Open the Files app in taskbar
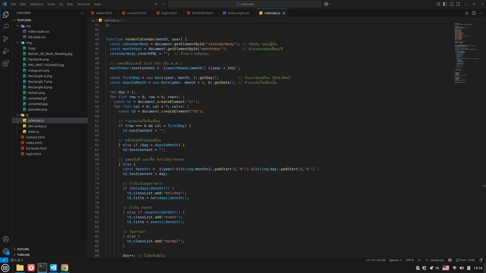This screenshot has height=273, width=486. pos(20,268)
